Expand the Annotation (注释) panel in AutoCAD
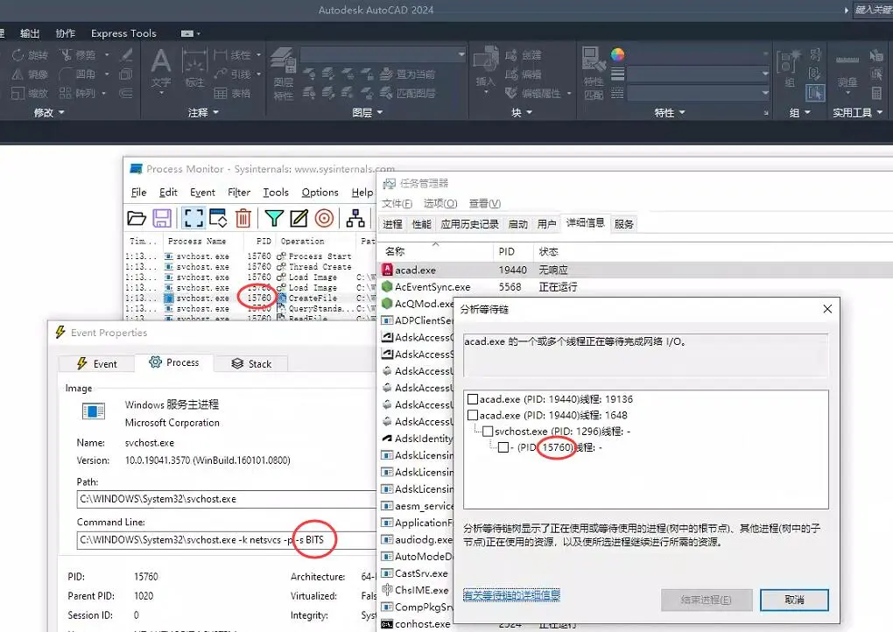The width and height of the screenshot is (893, 632). point(203,113)
